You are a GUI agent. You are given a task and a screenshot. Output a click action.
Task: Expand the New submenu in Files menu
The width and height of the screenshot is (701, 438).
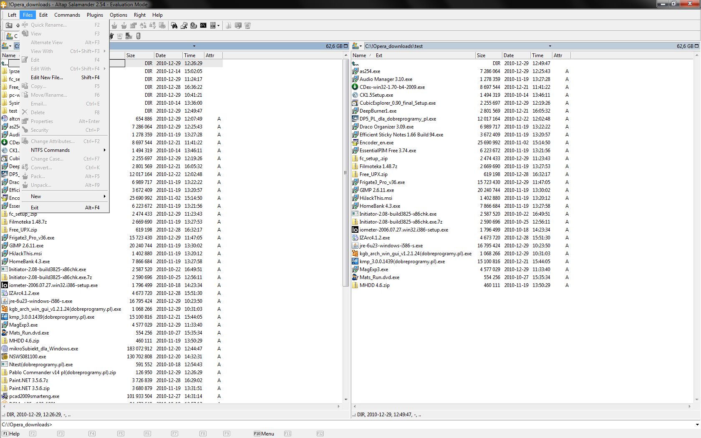(64, 196)
